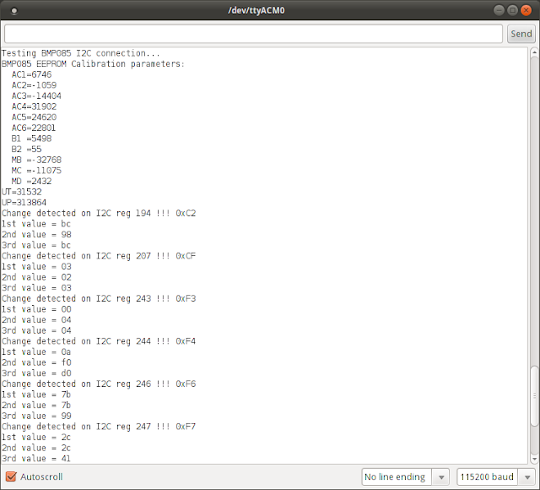Close the /dev/ttyACM0 window
This screenshot has height=490, width=540.
click(526, 10)
